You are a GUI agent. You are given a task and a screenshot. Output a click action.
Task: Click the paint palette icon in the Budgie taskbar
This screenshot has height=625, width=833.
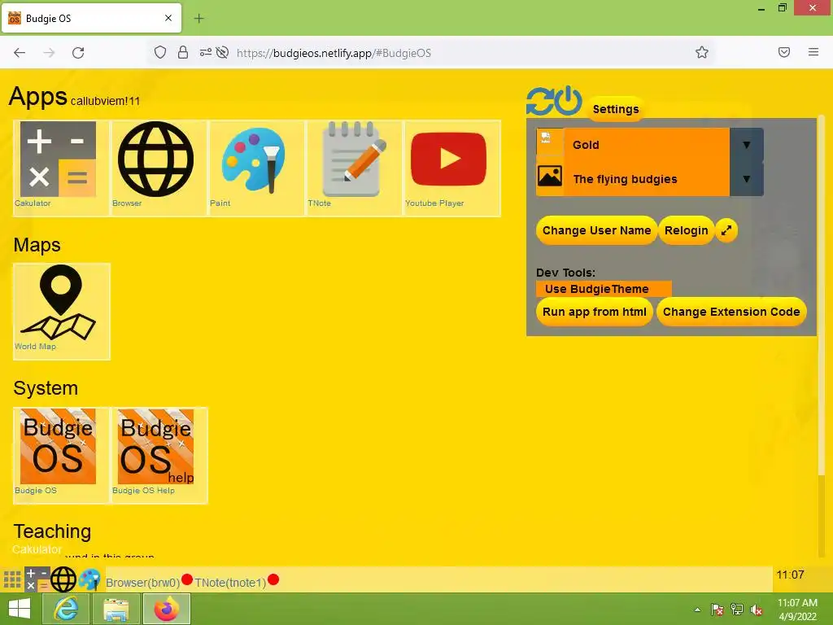89,579
